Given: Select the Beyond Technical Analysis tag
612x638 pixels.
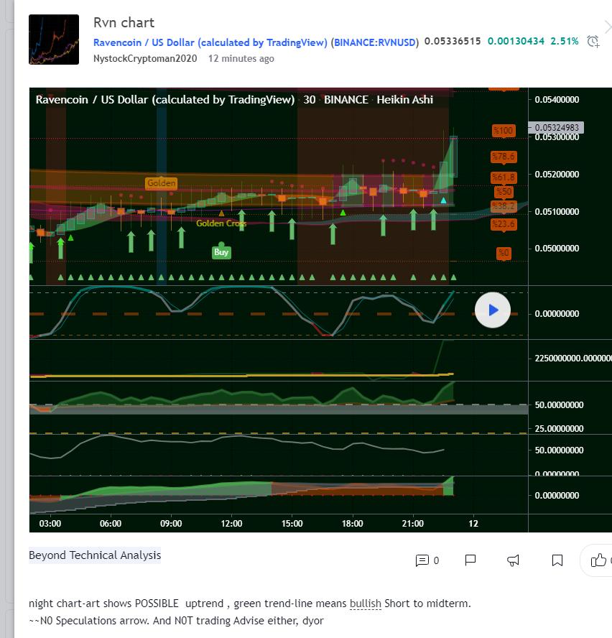Looking at the screenshot, I should tap(95, 555).
